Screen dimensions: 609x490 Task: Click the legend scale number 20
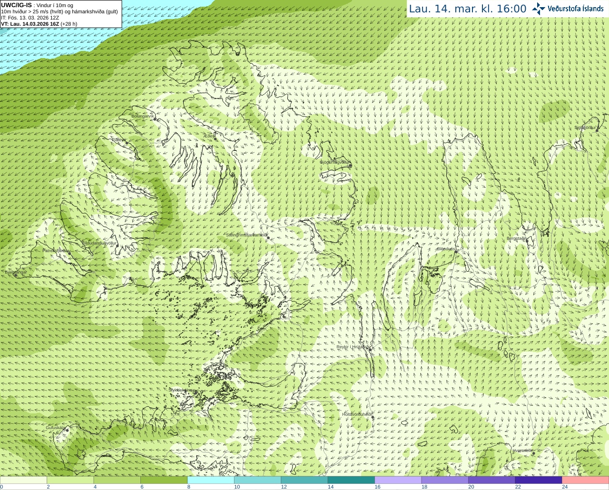point(471,487)
